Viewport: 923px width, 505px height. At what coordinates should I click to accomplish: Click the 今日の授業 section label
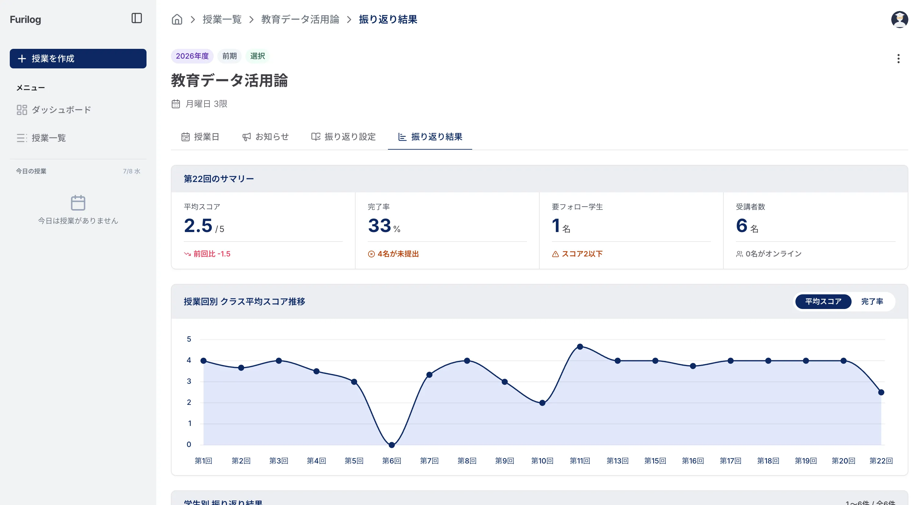pyautogui.click(x=31, y=171)
